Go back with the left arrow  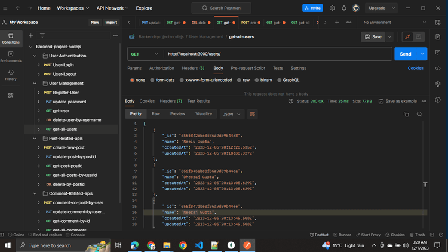click(x=18, y=8)
